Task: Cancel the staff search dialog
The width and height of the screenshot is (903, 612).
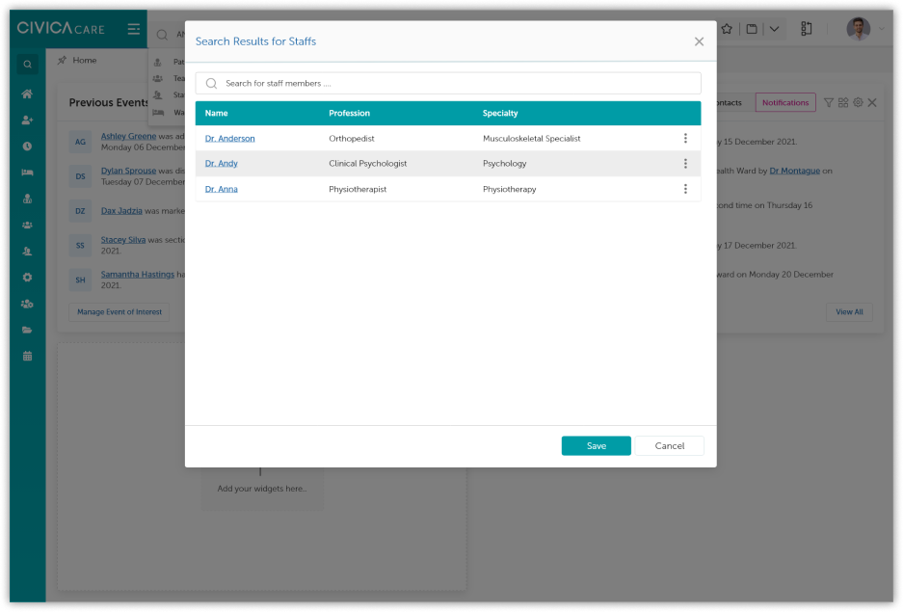Action: pyautogui.click(x=669, y=445)
